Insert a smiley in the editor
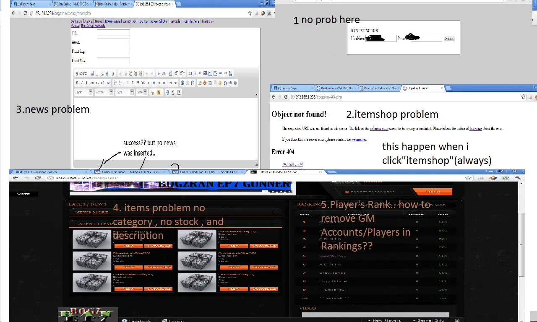Image resolution: width=537 pixels, height=322 pixels. coord(220,83)
